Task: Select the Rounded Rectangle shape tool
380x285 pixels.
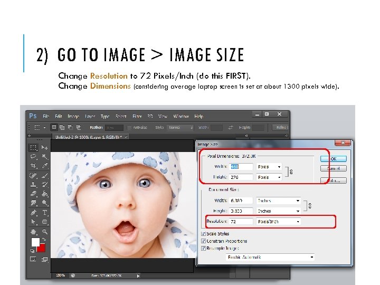Action: [44, 222]
